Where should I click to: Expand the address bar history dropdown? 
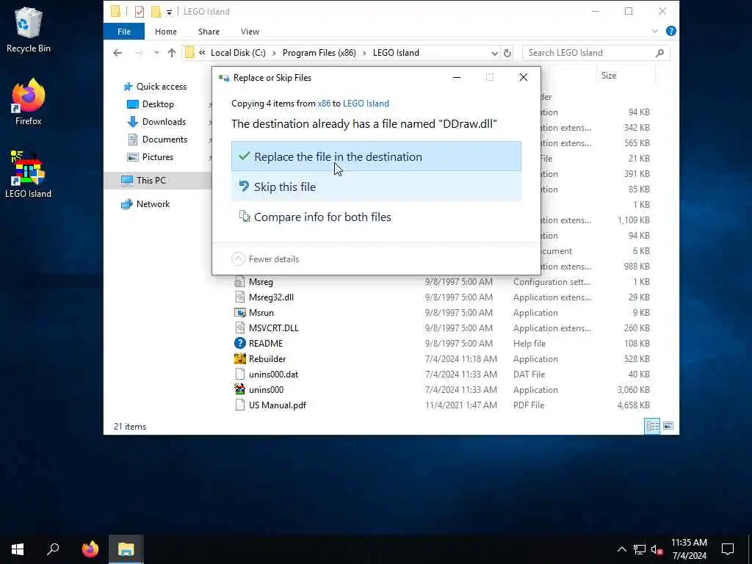pyautogui.click(x=494, y=53)
